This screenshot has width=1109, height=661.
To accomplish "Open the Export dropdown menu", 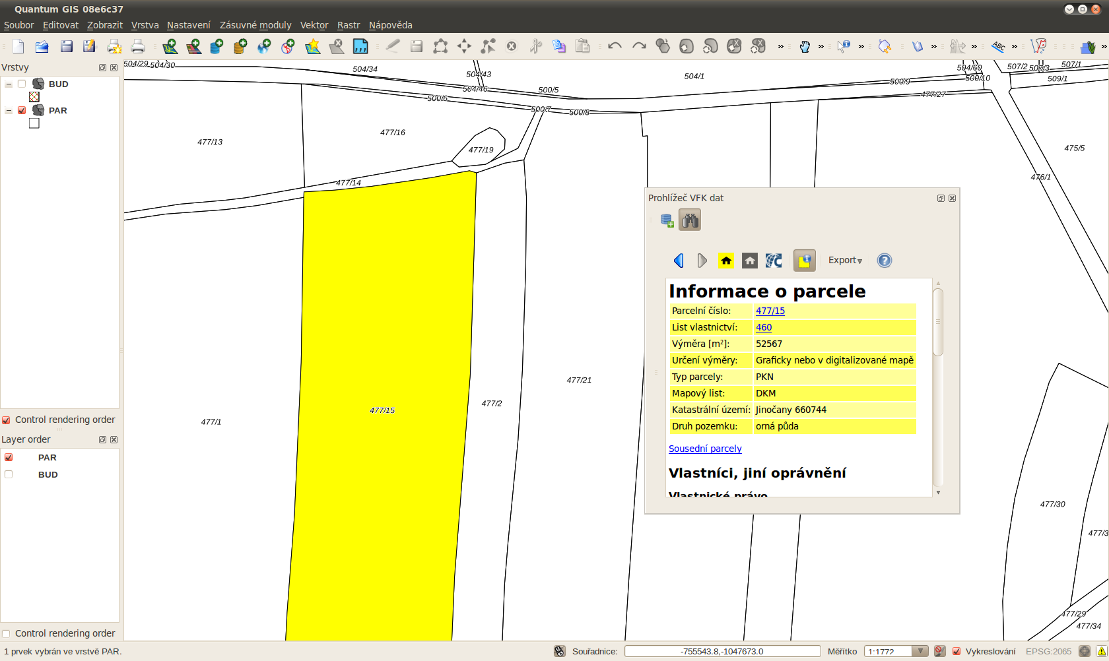I will pos(846,261).
